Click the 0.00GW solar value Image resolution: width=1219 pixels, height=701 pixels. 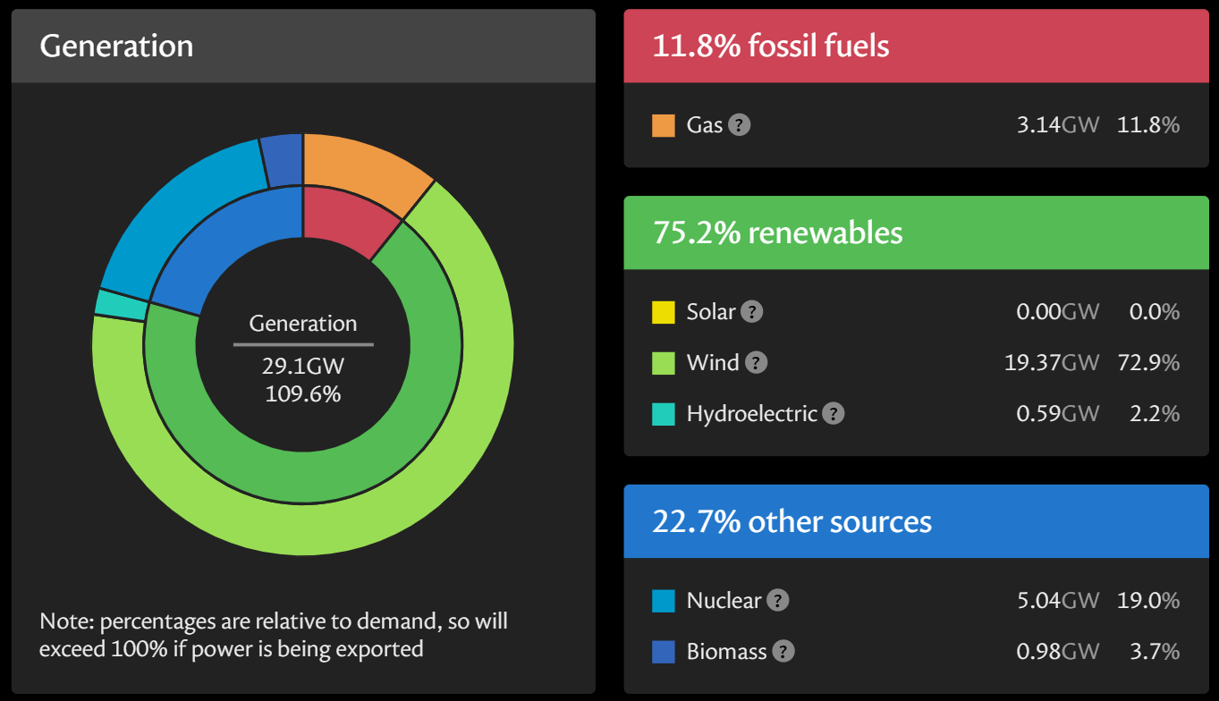1058,312
